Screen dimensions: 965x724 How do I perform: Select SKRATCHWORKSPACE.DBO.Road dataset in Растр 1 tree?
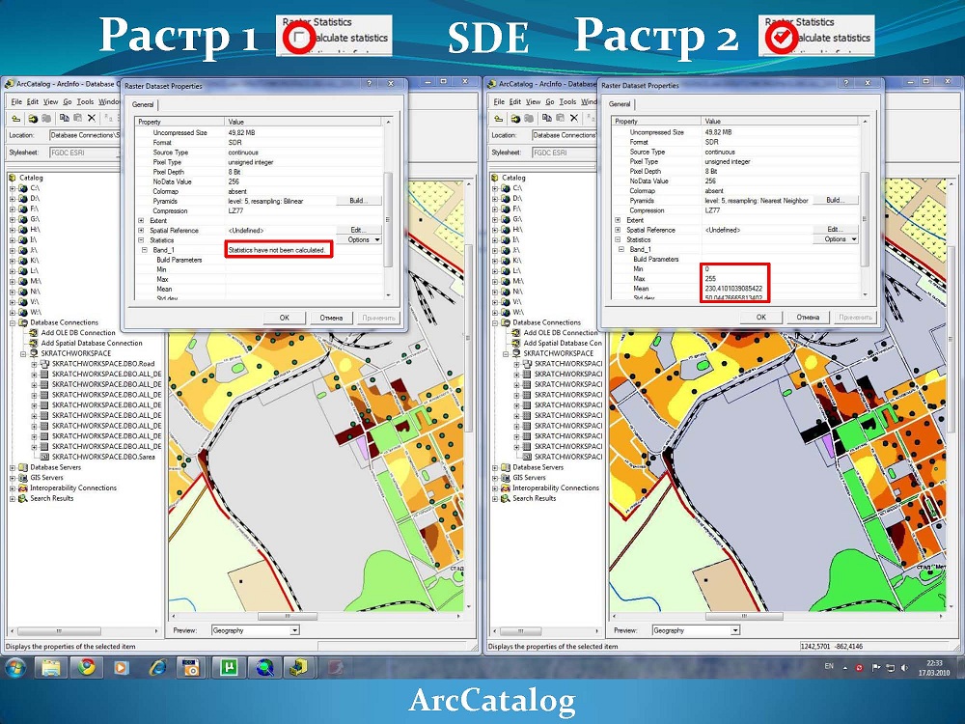click(103, 364)
